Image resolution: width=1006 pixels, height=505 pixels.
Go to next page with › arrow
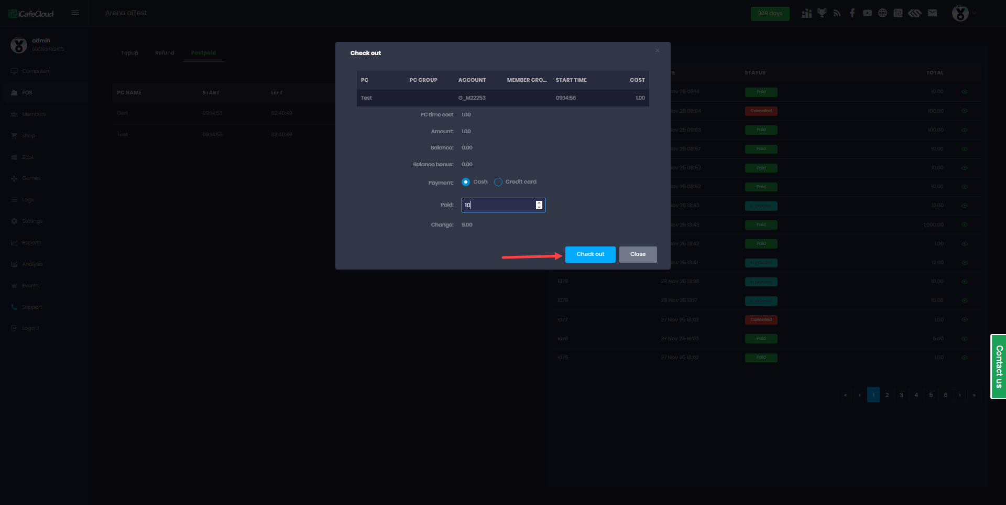pyautogui.click(x=960, y=395)
